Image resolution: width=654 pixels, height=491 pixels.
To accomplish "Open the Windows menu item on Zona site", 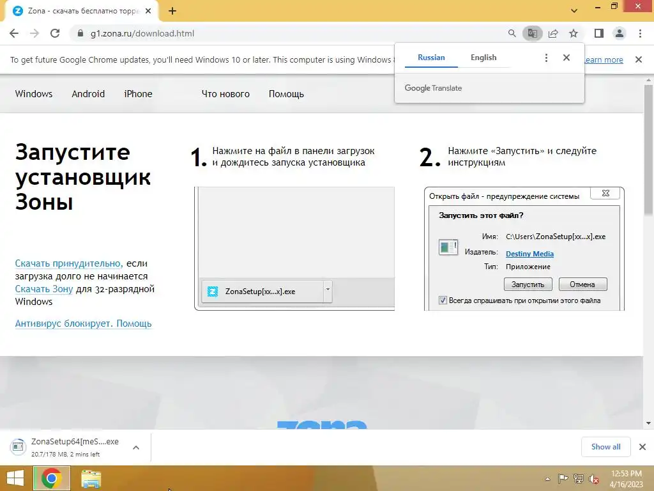I will point(34,94).
